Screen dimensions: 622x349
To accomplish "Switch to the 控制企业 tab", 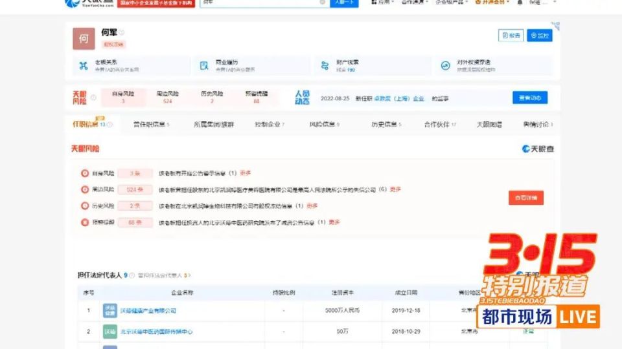I will pyautogui.click(x=269, y=124).
